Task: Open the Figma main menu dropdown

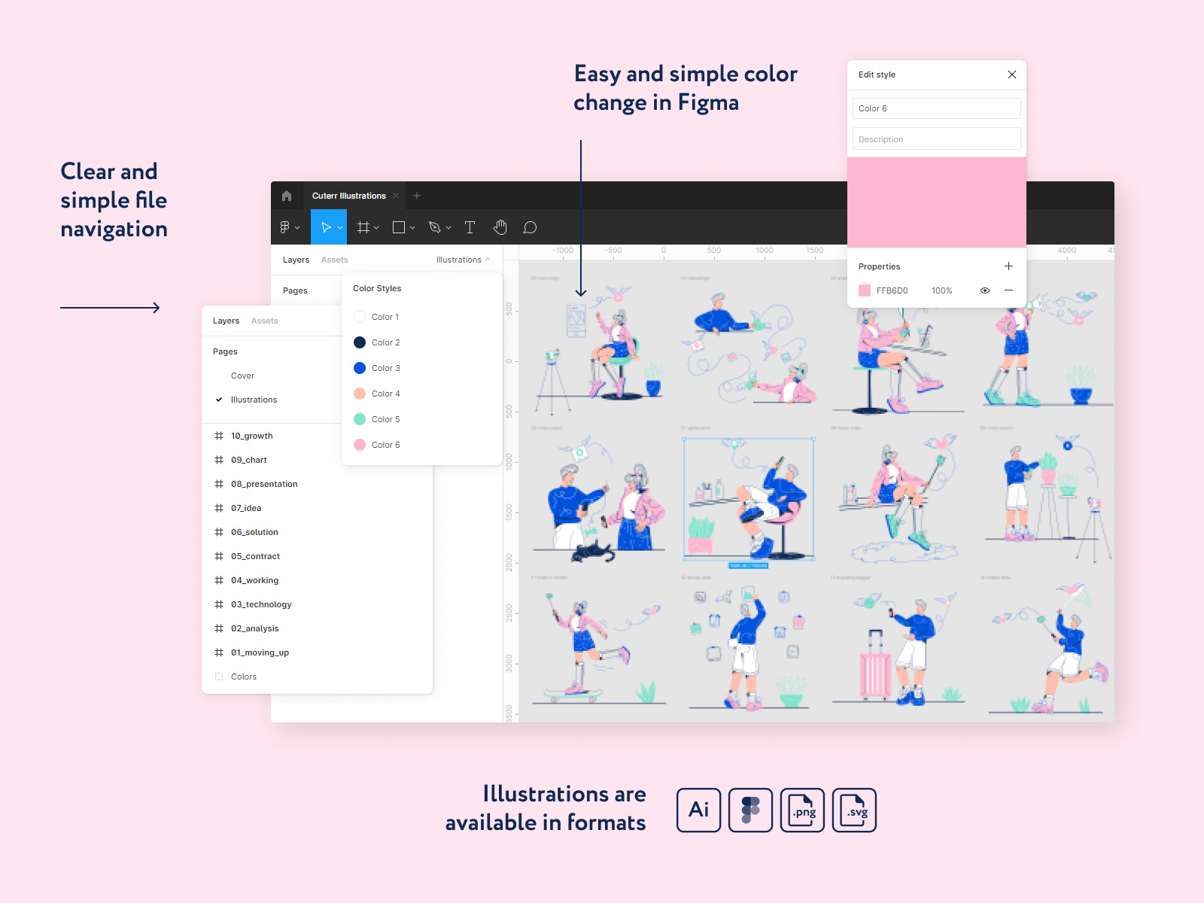Action: [x=289, y=227]
